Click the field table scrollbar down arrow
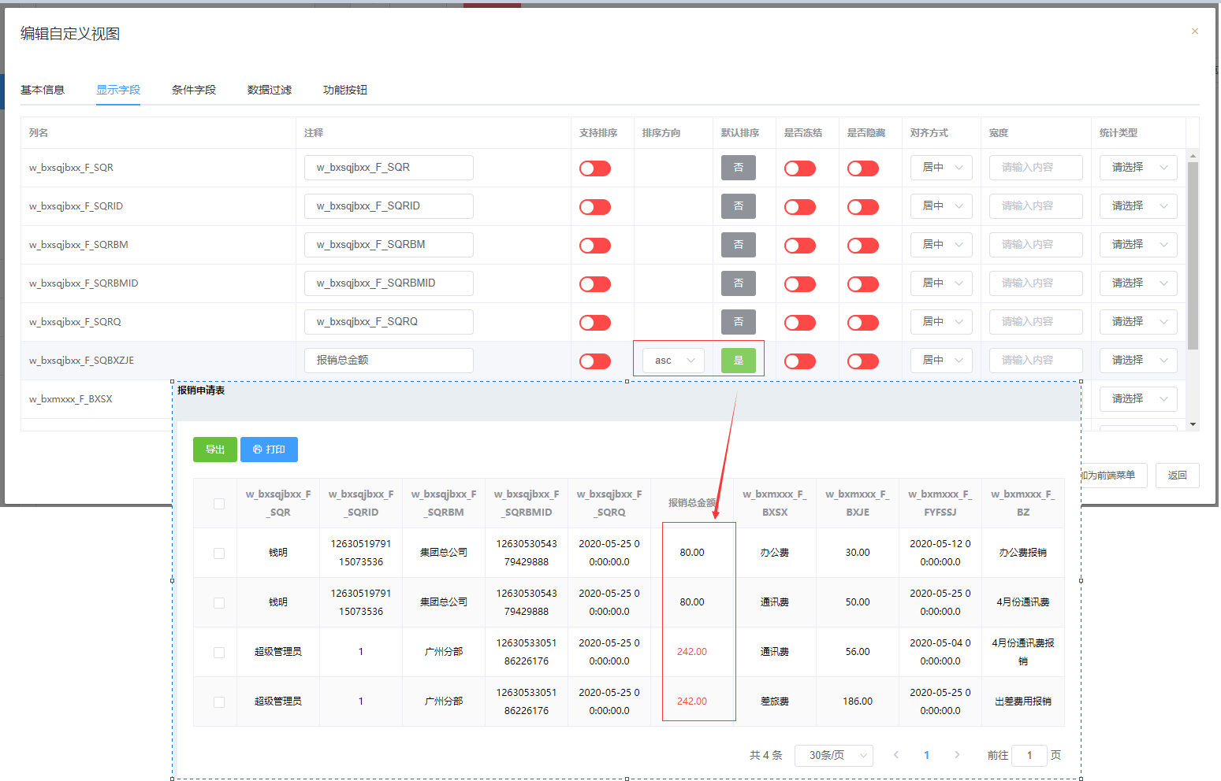This screenshot has height=781, width=1221. (x=1193, y=424)
